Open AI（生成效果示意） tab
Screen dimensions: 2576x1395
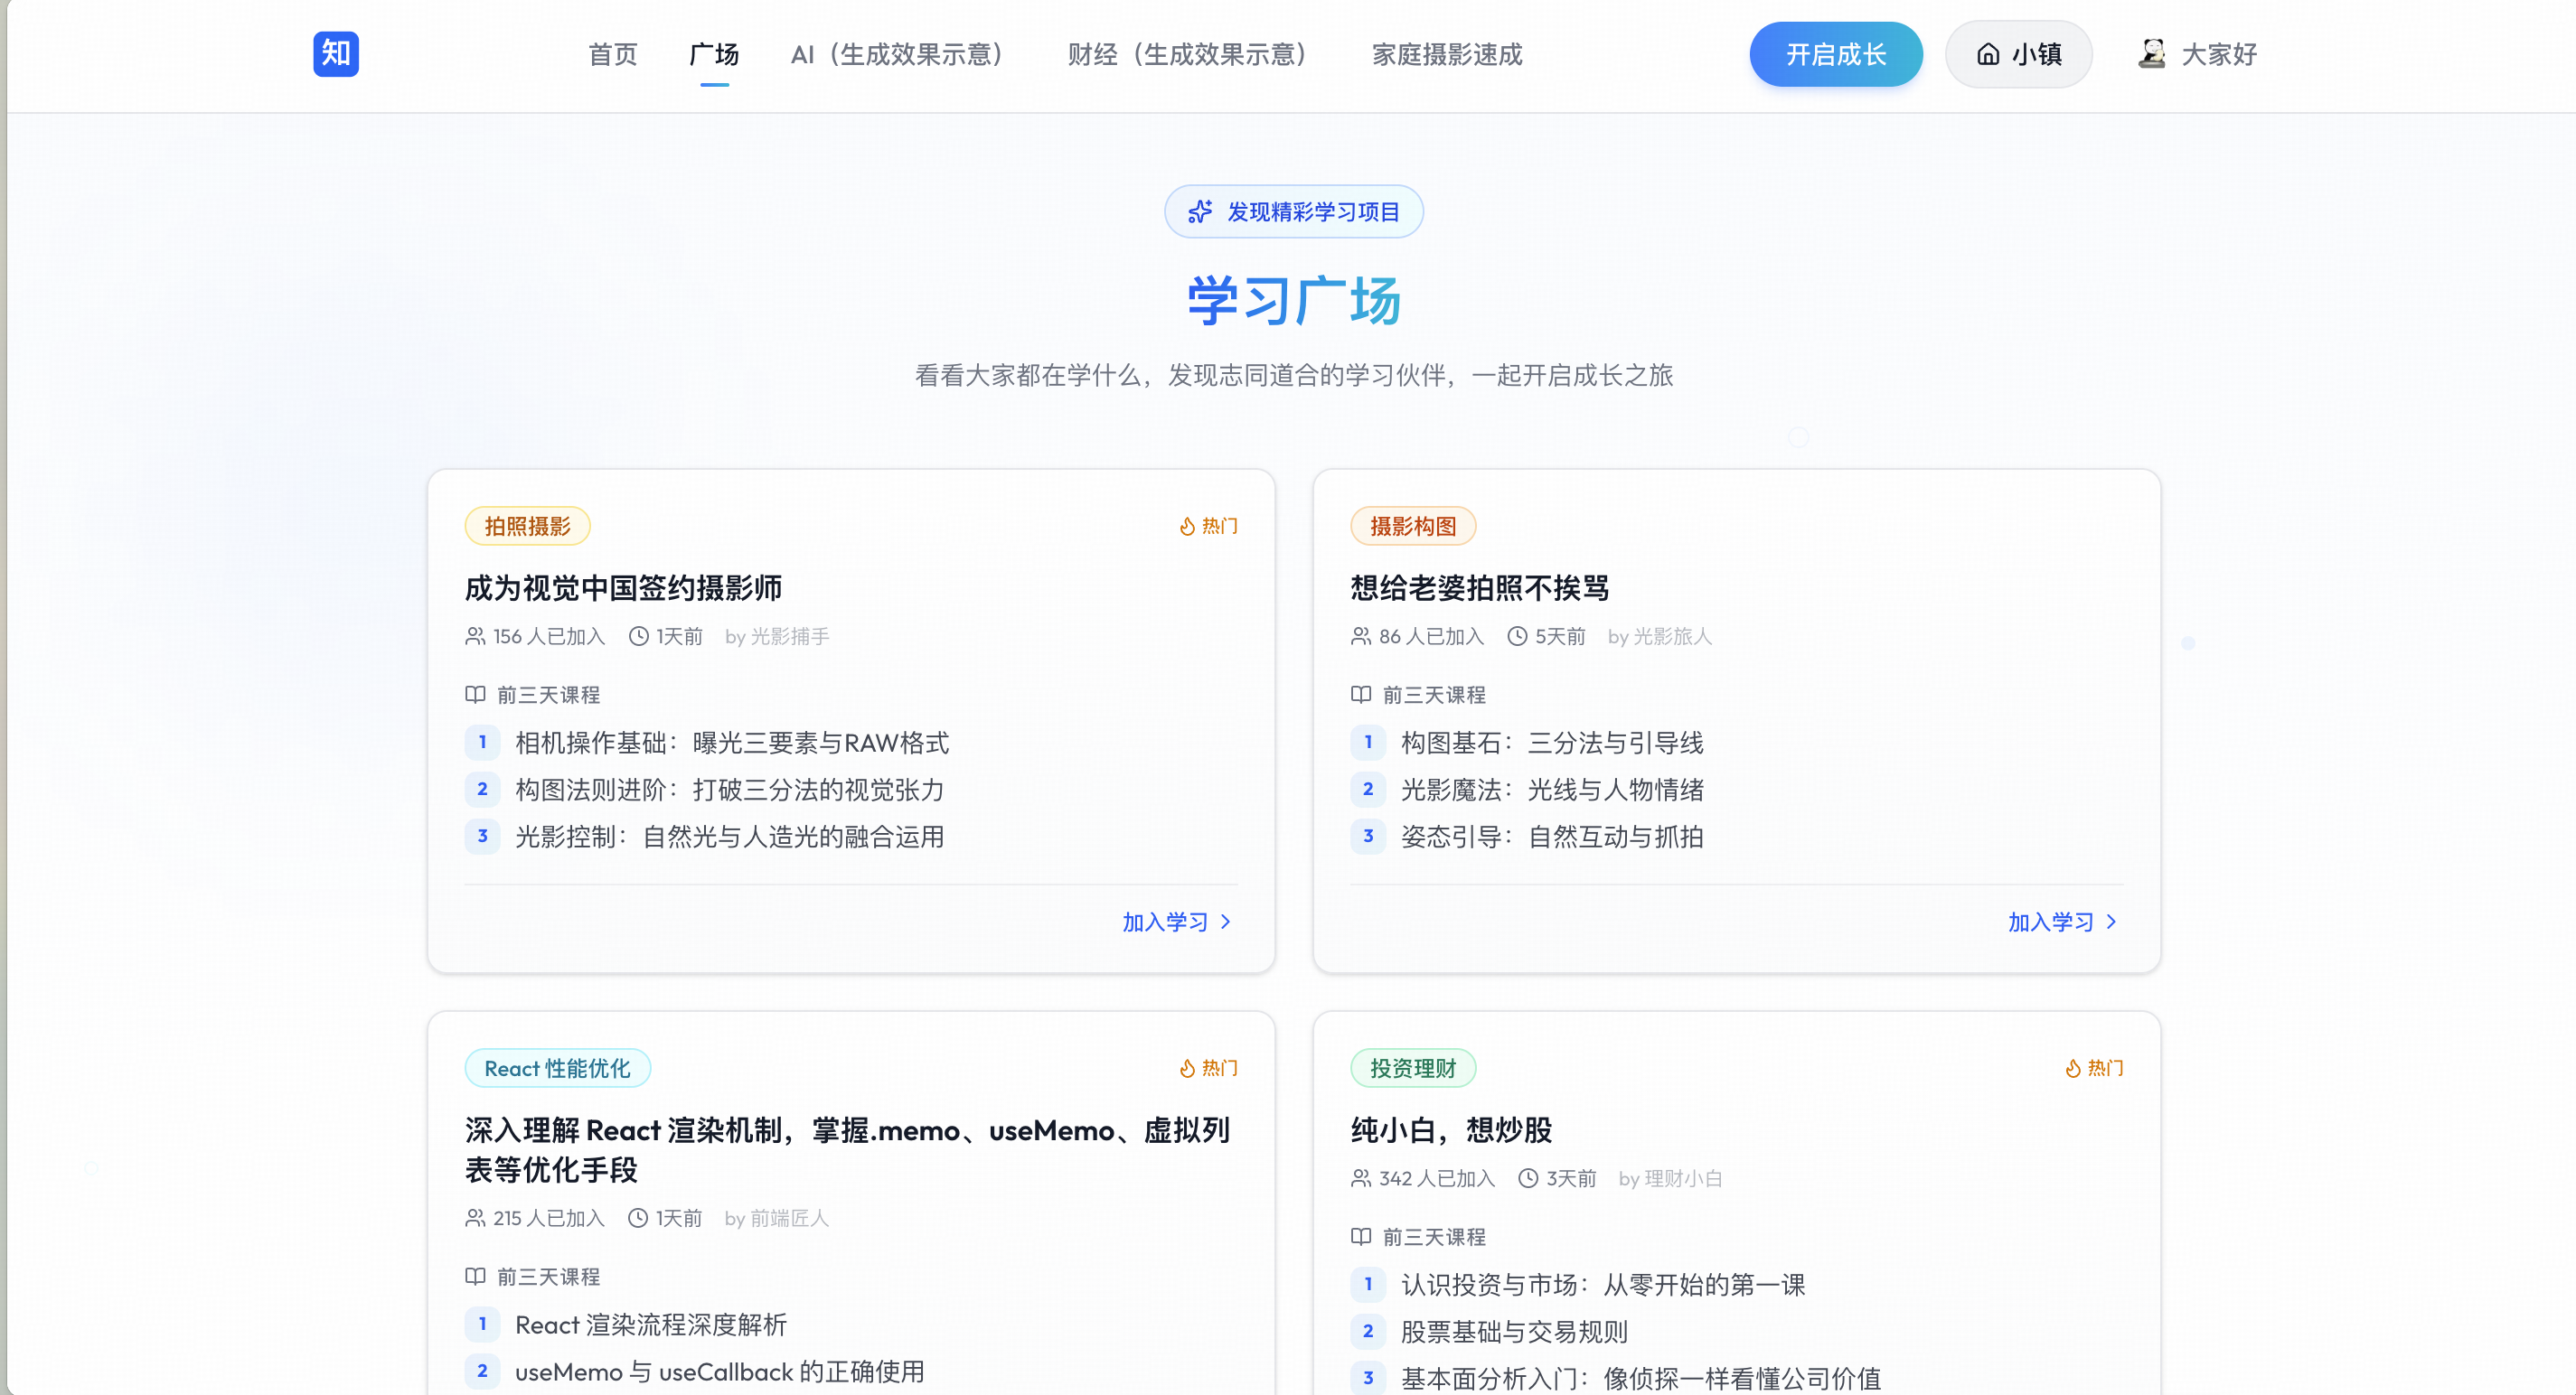pos(897,54)
